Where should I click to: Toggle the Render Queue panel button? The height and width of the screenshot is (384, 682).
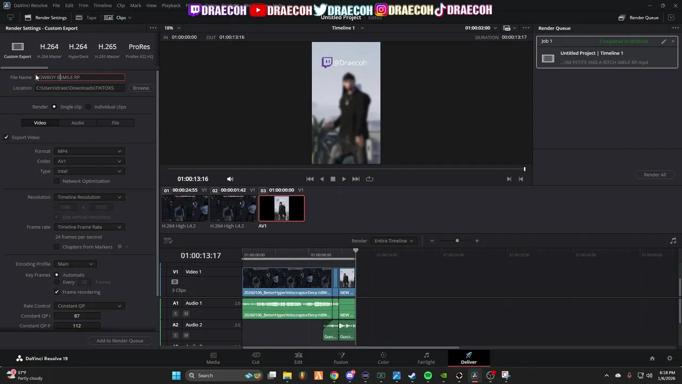[x=638, y=18]
